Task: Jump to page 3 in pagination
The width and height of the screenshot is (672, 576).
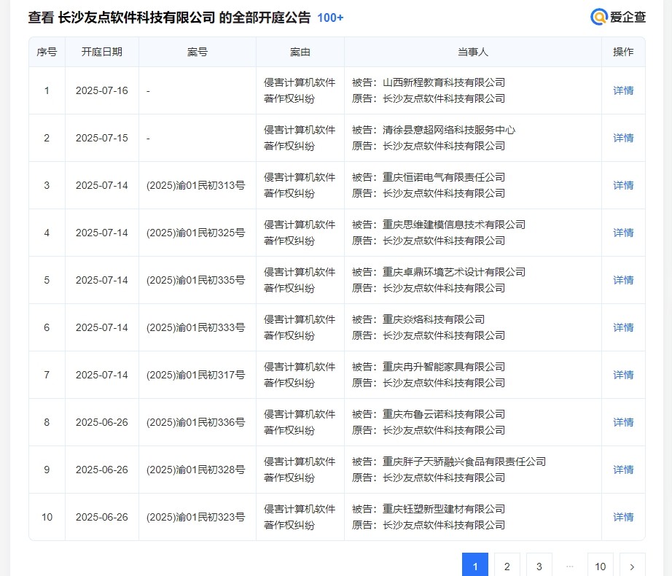Action: [539, 567]
